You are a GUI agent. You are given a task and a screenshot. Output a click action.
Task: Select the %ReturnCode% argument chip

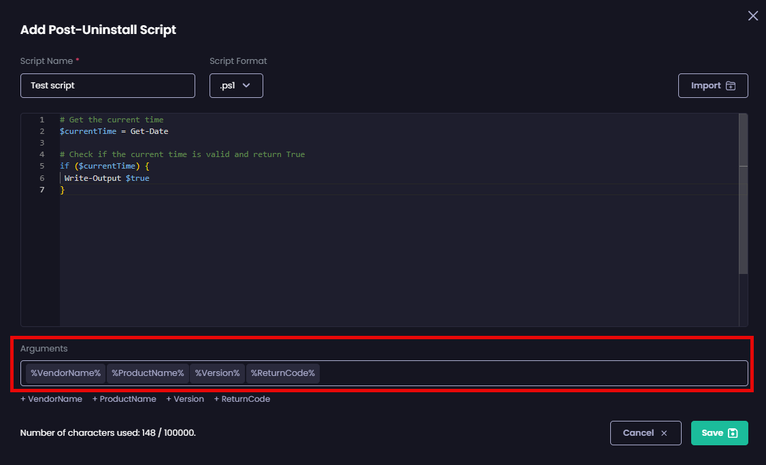pyautogui.click(x=282, y=373)
